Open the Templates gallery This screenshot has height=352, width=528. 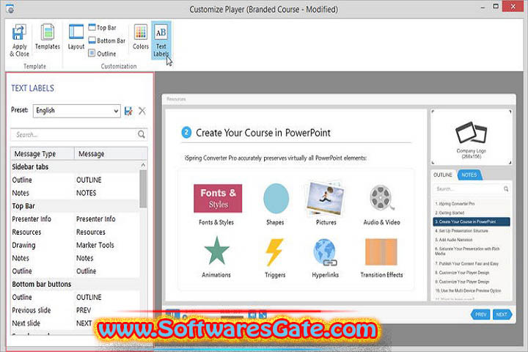tap(48, 37)
